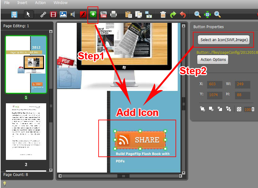Viewport: 258px width, 188px height.
Task: Delete the selected object with the trash icon
Action: (163, 14)
